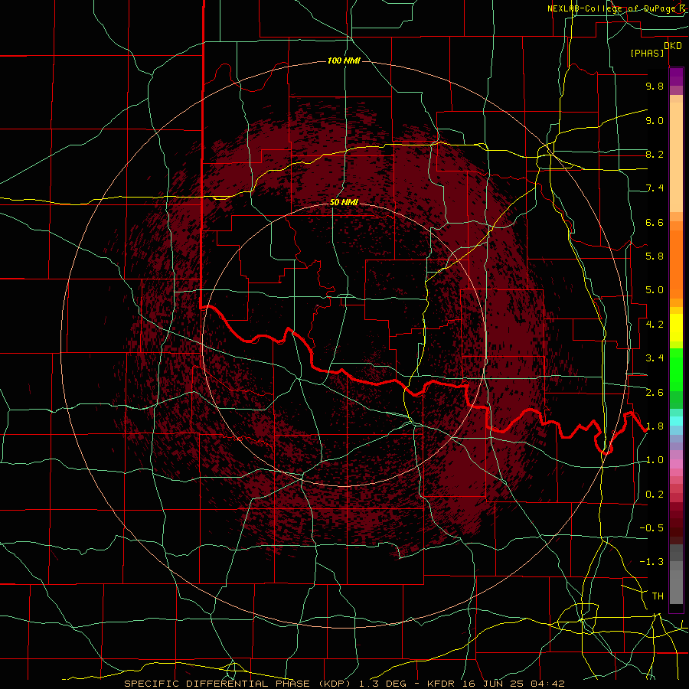Pick the yellow band beside 4.2
Screen dimensions: 689x689
[676, 328]
